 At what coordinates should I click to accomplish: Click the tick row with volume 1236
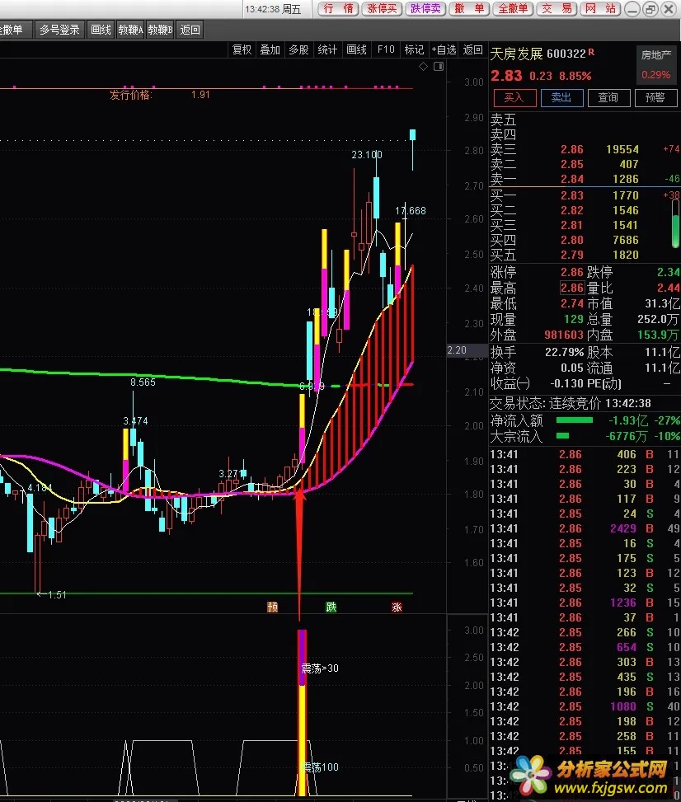click(585, 603)
